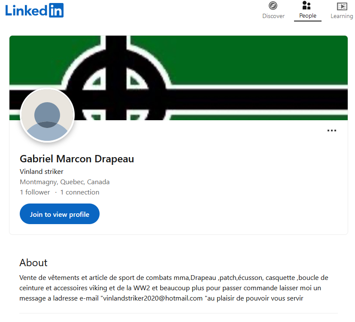Click the 1 follower count
The width and height of the screenshot is (355, 322).
[35, 192]
